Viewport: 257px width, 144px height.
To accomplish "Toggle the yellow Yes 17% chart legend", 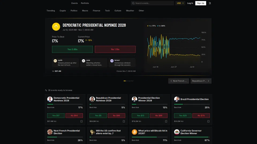I will click(x=152, y=26).
